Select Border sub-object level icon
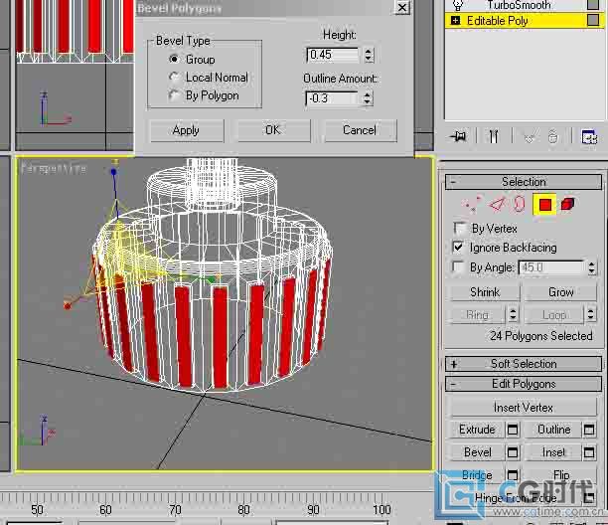 [520, 205]
